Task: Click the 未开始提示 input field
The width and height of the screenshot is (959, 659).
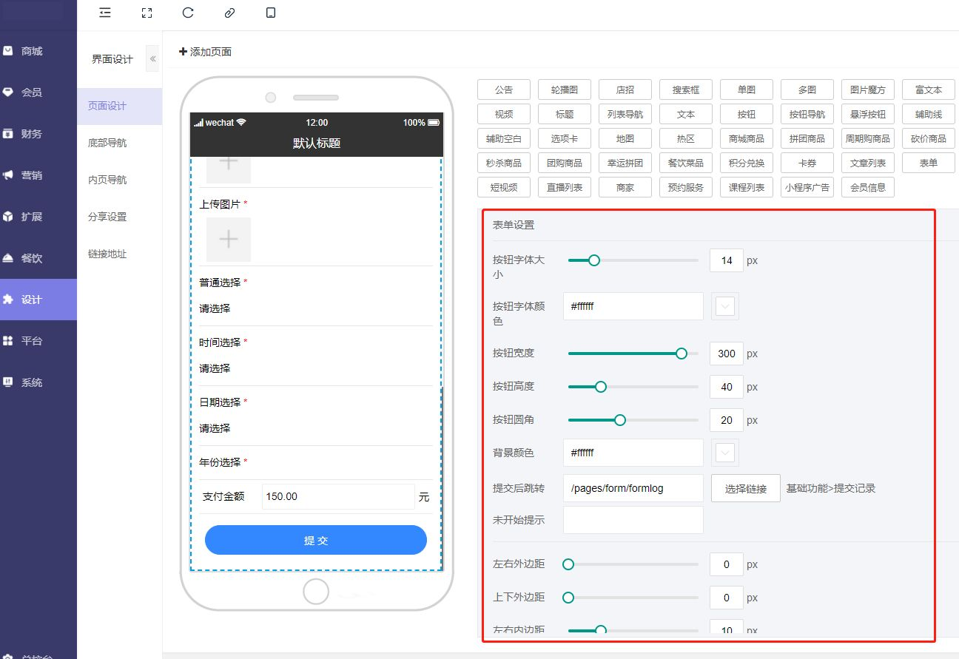Action: click(633, 520)
